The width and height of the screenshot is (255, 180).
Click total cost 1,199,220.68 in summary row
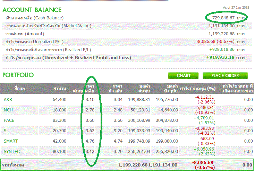click(x=133, y=165)
